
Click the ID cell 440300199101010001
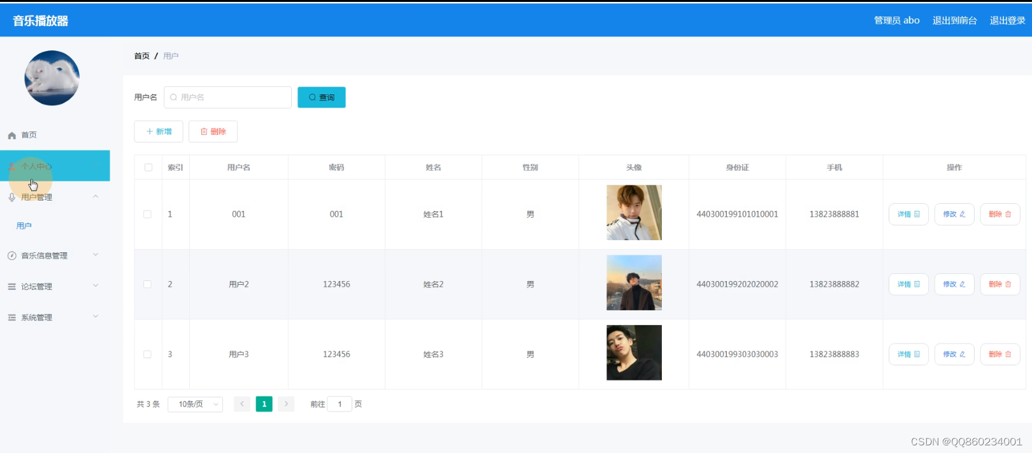[737, 214]
